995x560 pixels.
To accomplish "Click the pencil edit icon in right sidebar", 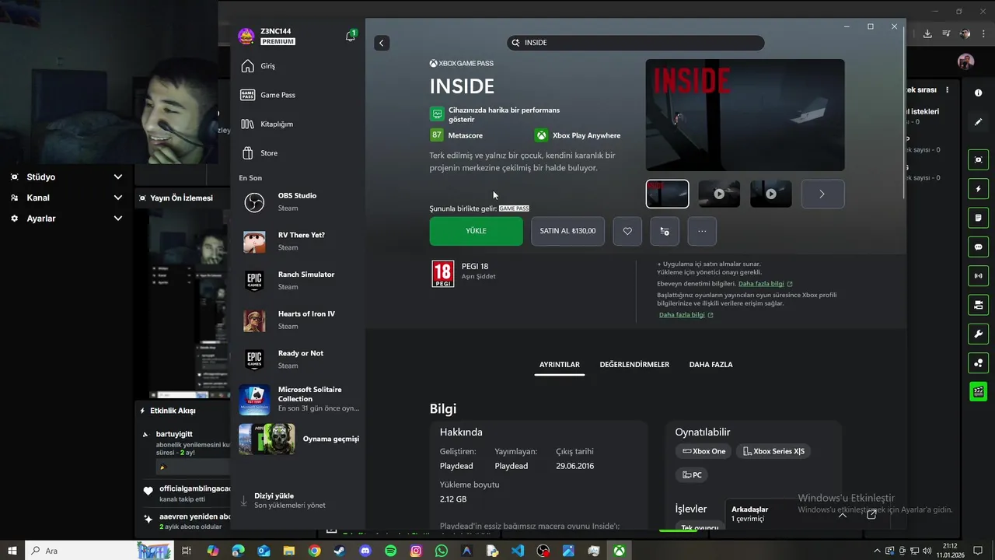I will (x=978, y=122).
